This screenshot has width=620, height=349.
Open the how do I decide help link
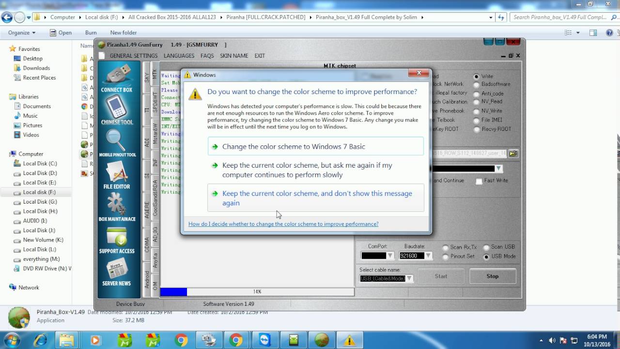click(283, 224)
